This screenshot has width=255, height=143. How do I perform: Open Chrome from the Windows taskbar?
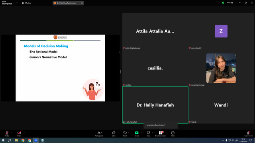tap(23, 140)
